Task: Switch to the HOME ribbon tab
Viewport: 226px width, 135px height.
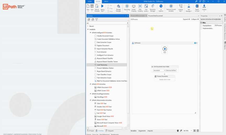Action: [90, 2]
